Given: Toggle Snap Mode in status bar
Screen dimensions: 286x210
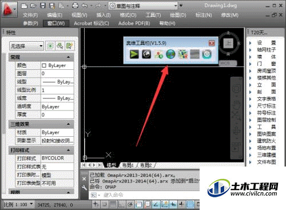Looking at the screenshot, I should click(x=104, y=204).
